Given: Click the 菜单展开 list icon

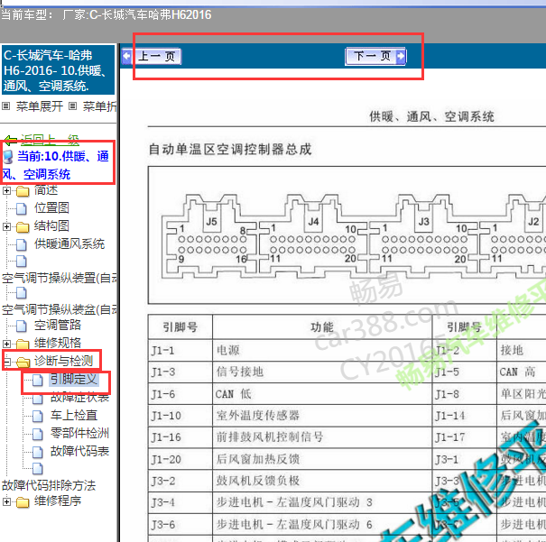Looking at the screenshot, I should tap(6, 106).
